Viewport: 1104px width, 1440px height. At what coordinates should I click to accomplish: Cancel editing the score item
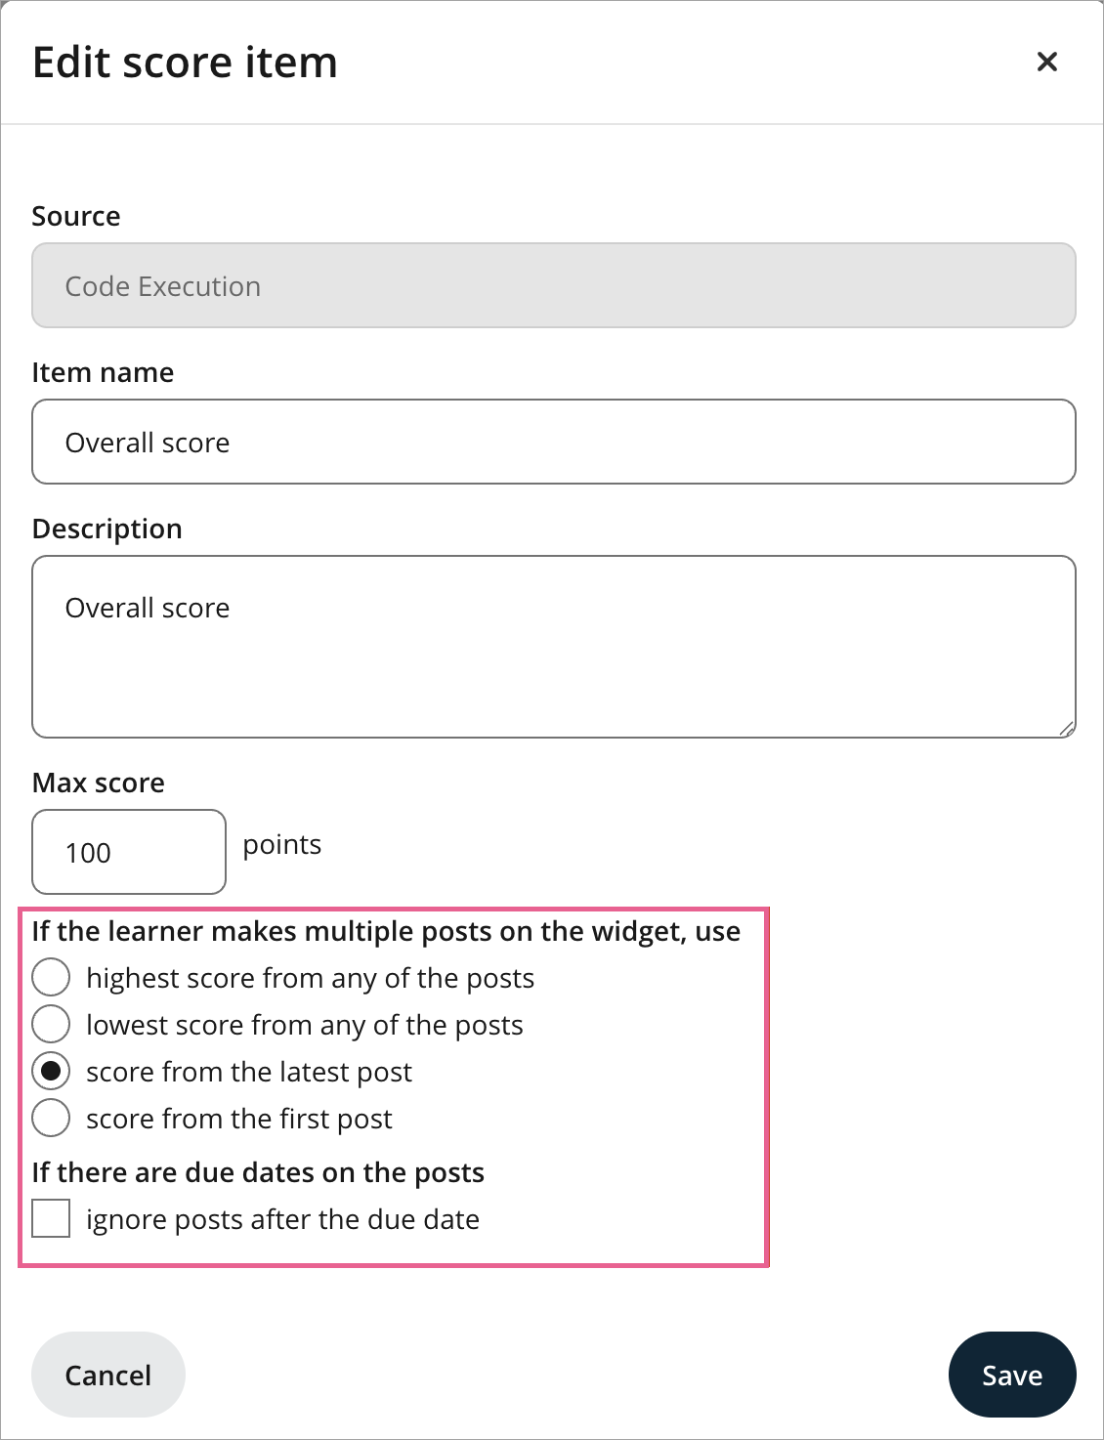click(108, 1375)
